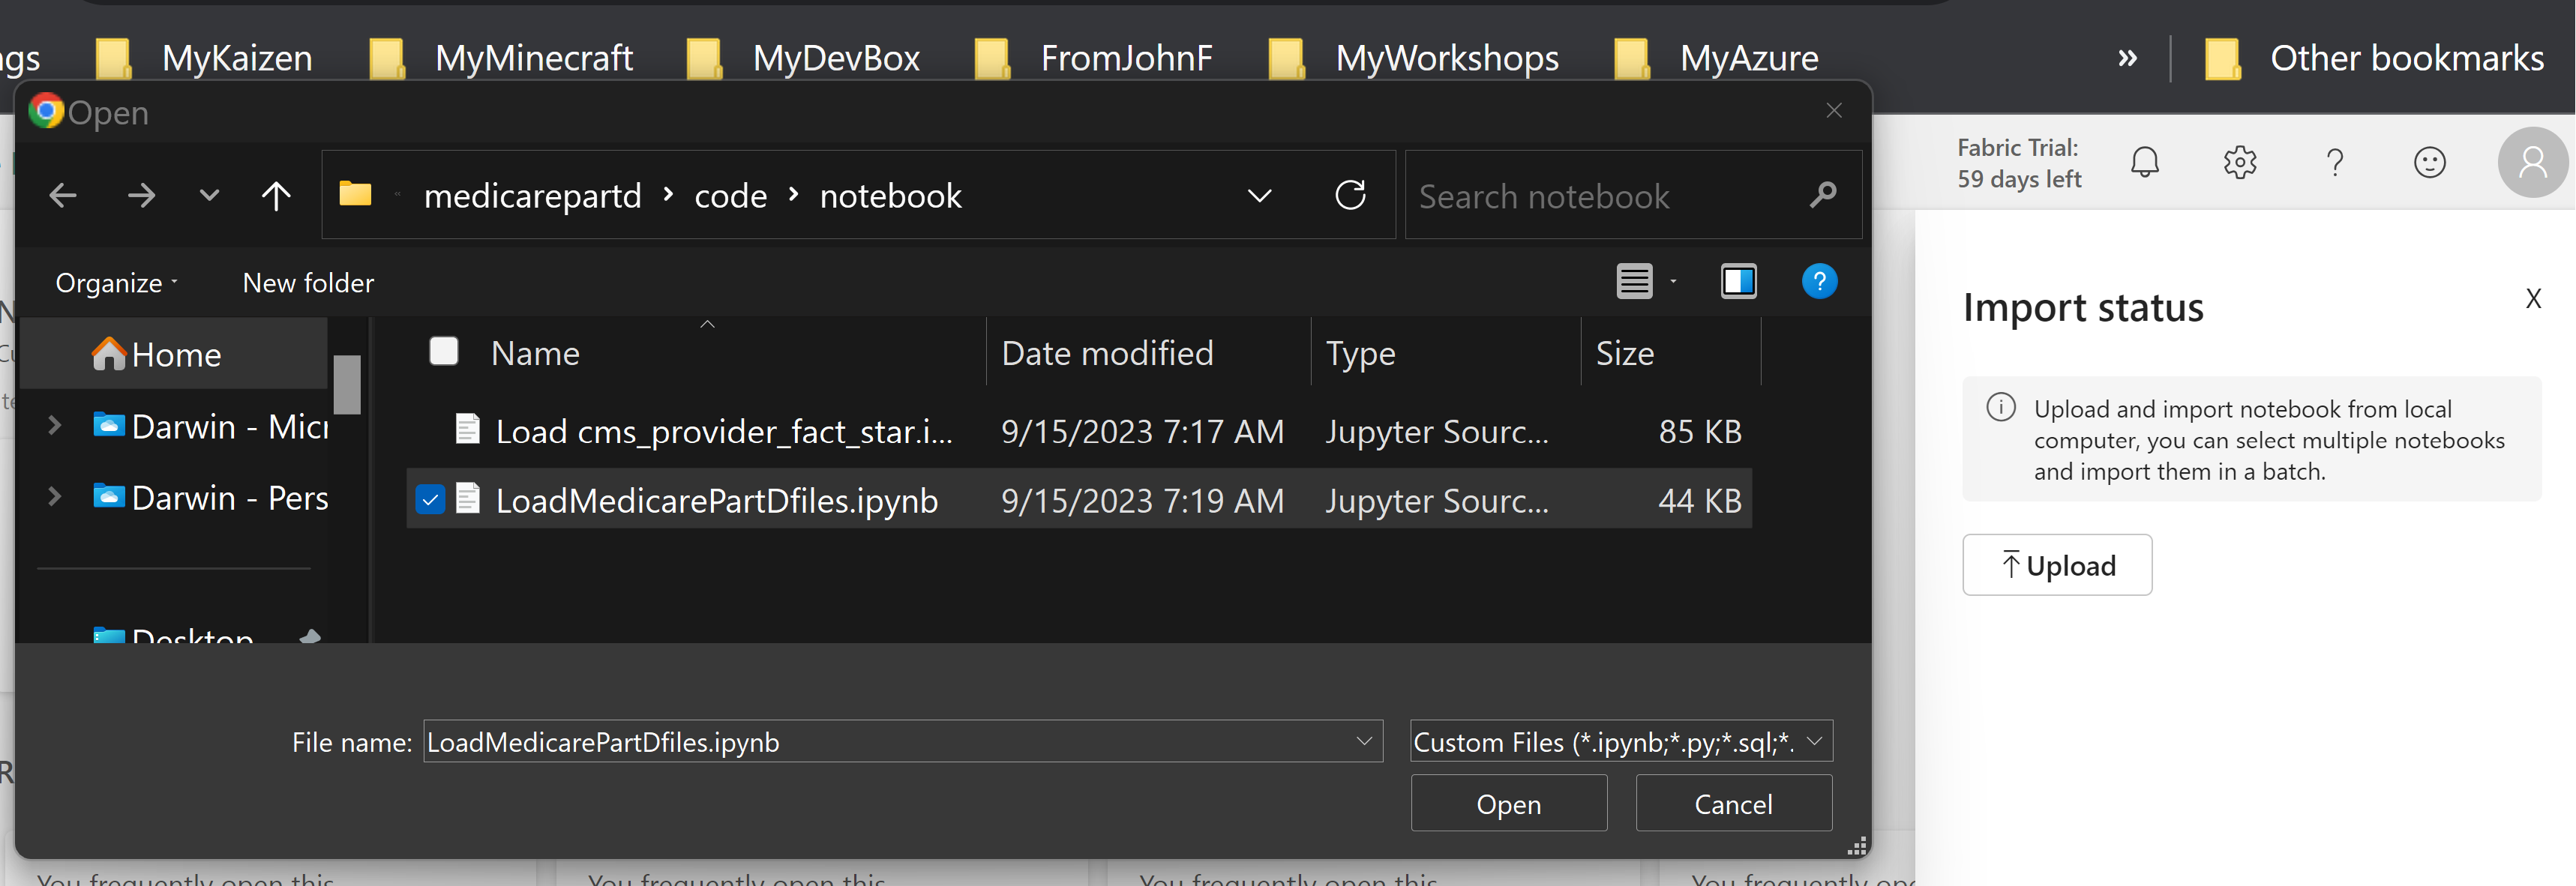Image resolution: width=2576 pixels, height=886 pixels.
Task: Select Home in navigation pane
Action: point(174,354)
